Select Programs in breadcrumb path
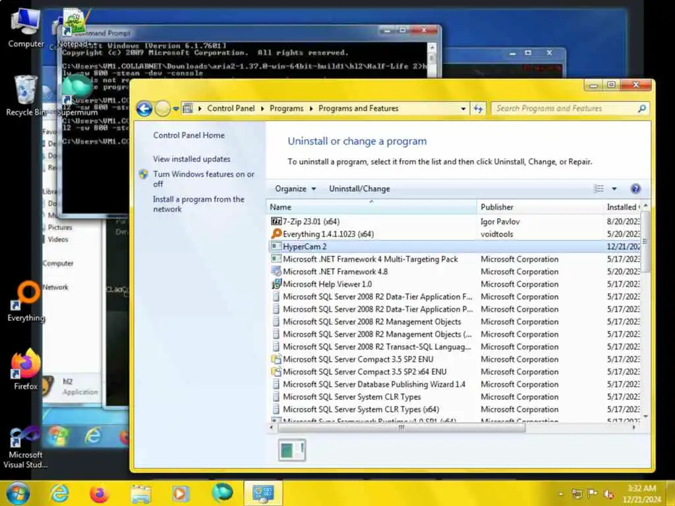This screenshot has height=506, width=675. (x=286, y=109)
